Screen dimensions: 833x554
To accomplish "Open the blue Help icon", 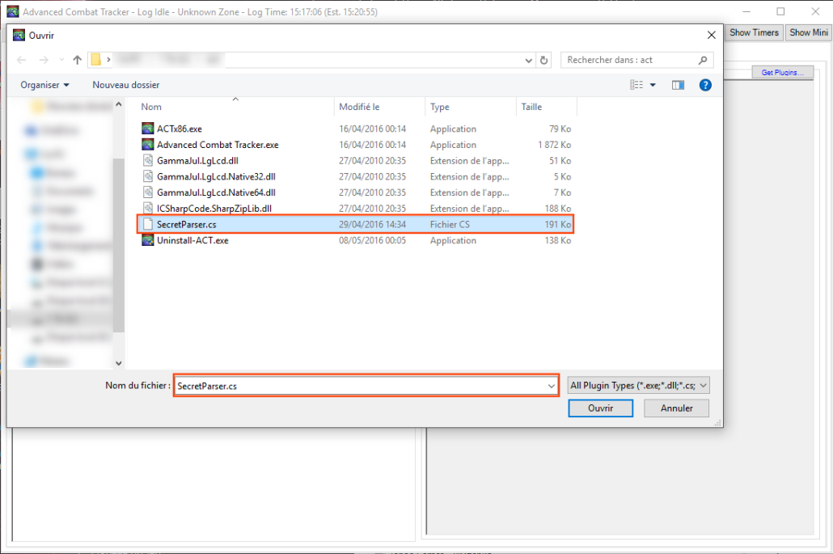I will pyautogui.click(x=705, y=85).
